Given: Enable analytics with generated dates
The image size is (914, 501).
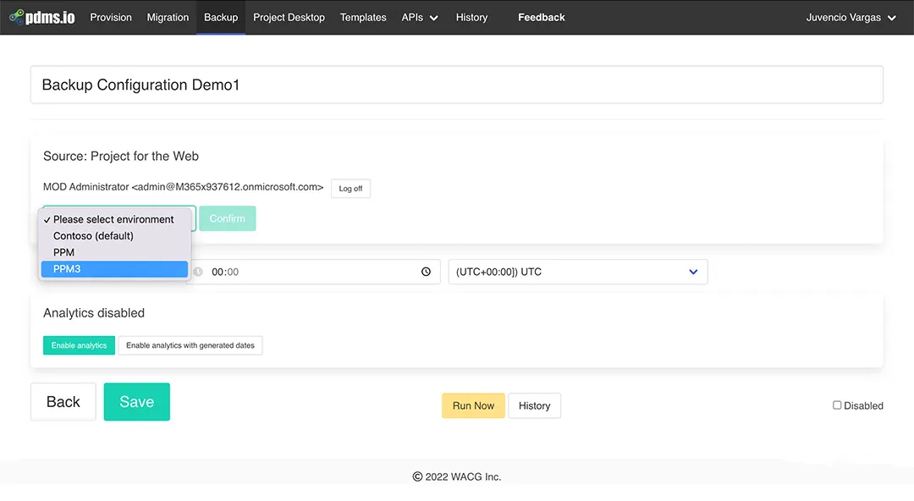Looking at the screenshot, I should (x=190, y=345).
